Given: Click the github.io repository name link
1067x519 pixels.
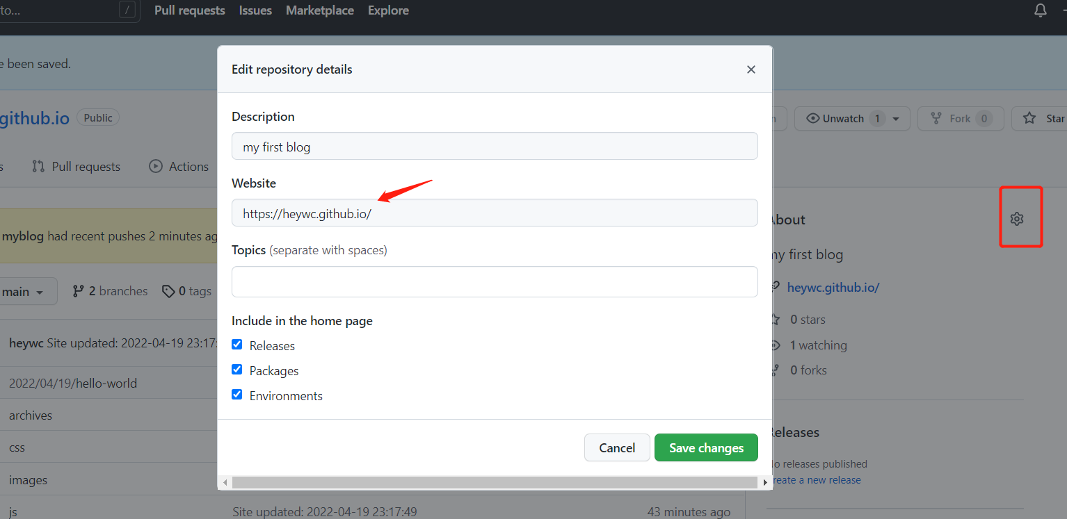Looking at the screenshot, I should tap(35, 118).
